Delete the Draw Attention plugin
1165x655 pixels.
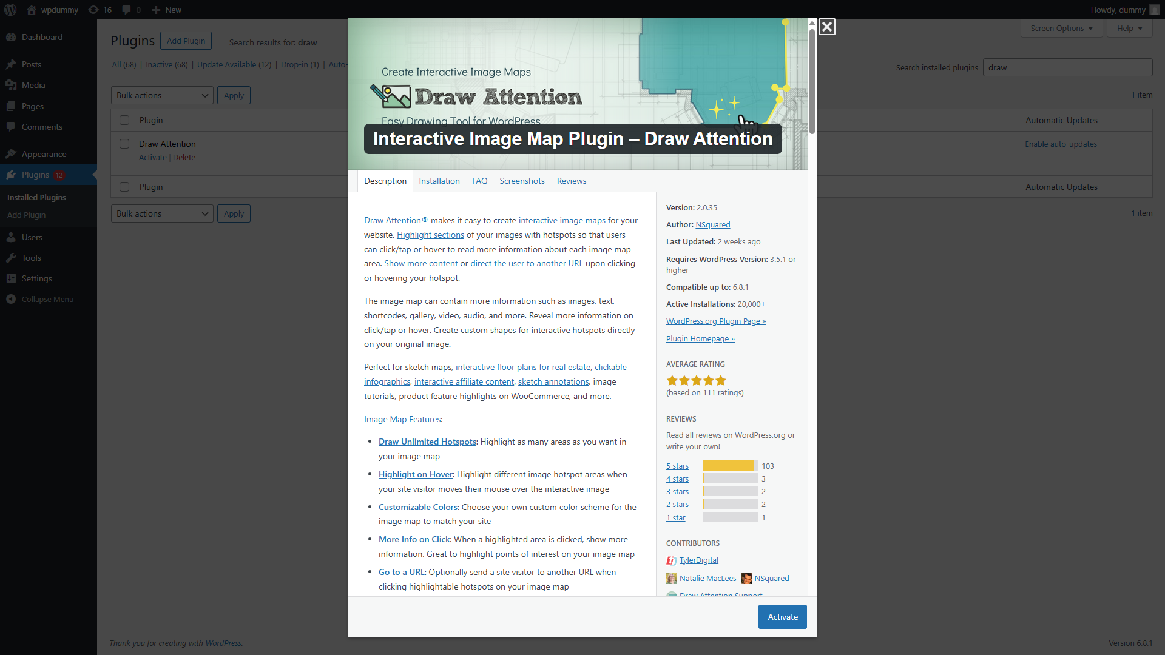(x=184, y=157)
